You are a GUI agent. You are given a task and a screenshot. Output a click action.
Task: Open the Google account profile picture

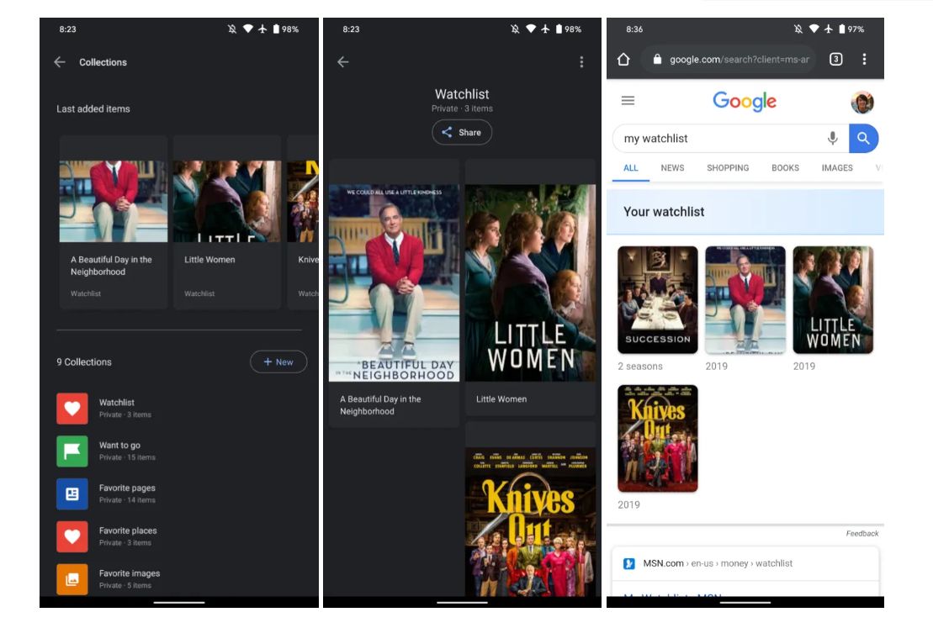point(862,103)
